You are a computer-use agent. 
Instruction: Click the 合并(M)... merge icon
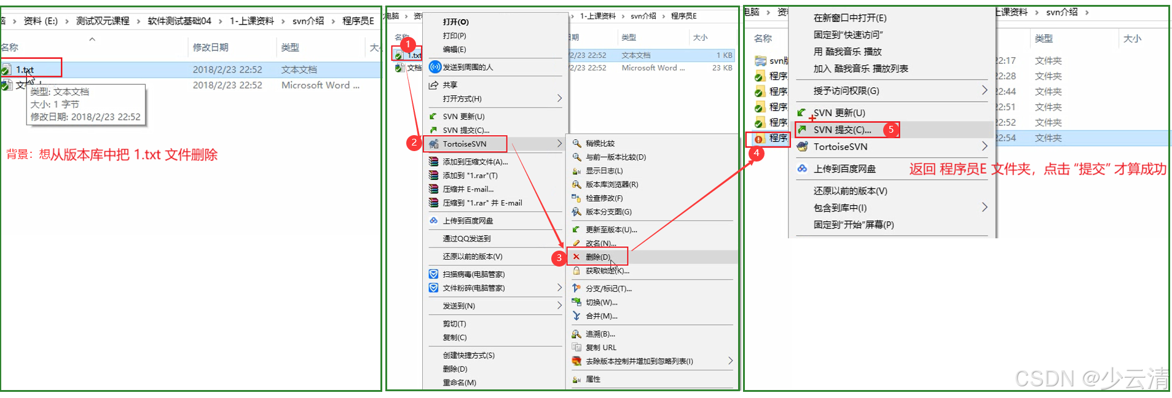(576, 316)
